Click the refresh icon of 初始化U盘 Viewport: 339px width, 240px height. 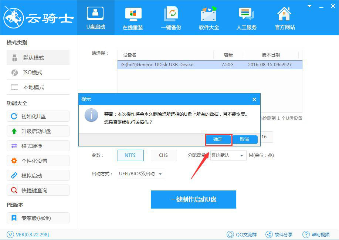coord(14,116)
